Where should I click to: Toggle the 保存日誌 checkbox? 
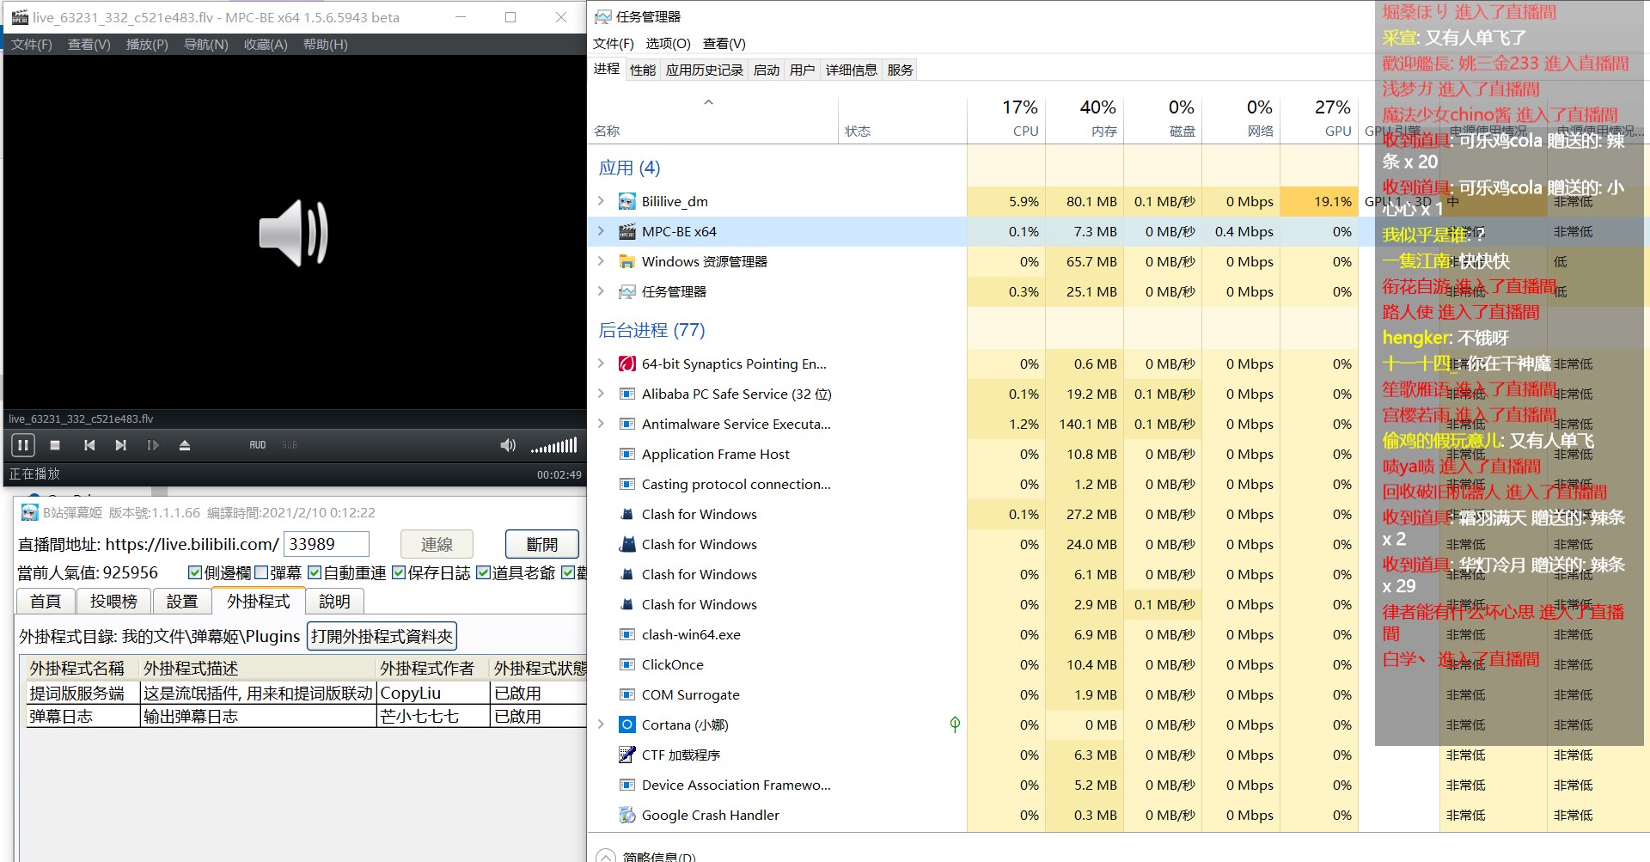tap(399, 572)
